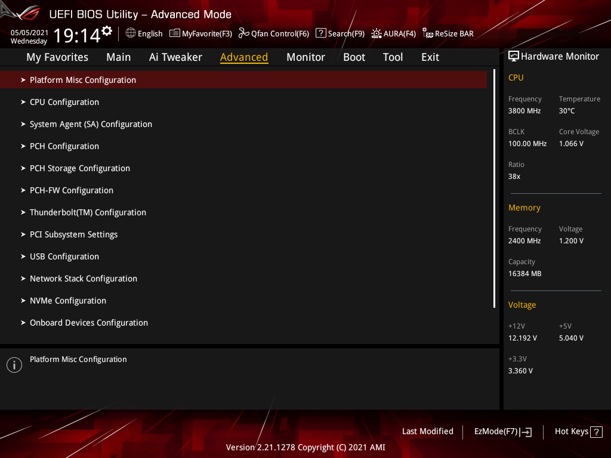Expand CPU Configuration arrow
The image size is (611, 458).
tap(23, 102)
